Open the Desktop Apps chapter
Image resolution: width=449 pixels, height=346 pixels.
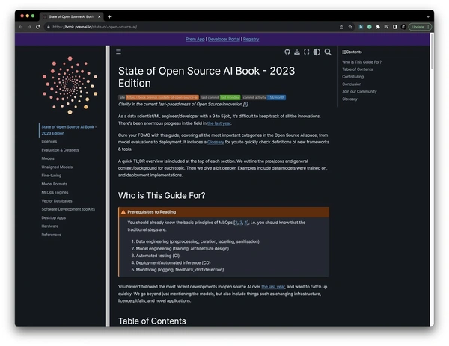tap(54, 217)
